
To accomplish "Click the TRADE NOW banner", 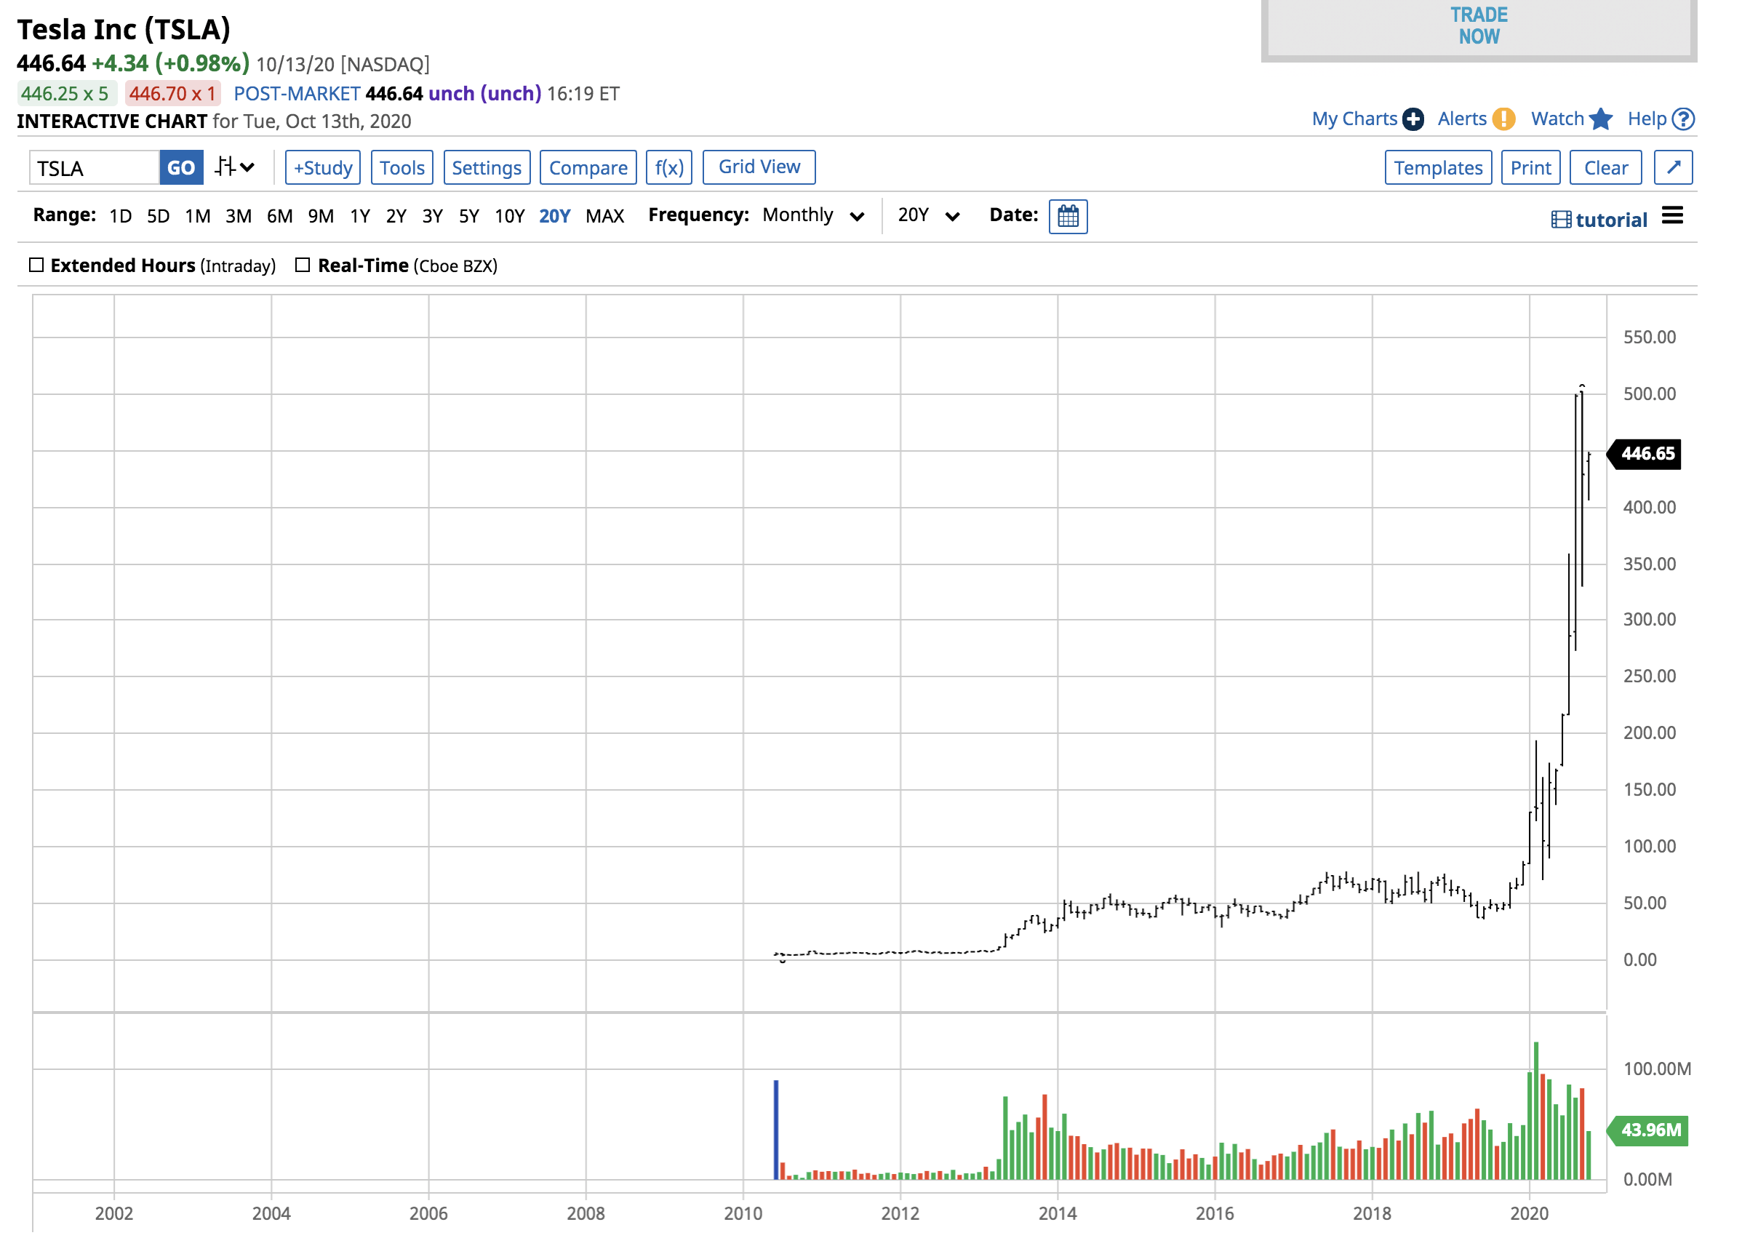I will coord(1479,27).
